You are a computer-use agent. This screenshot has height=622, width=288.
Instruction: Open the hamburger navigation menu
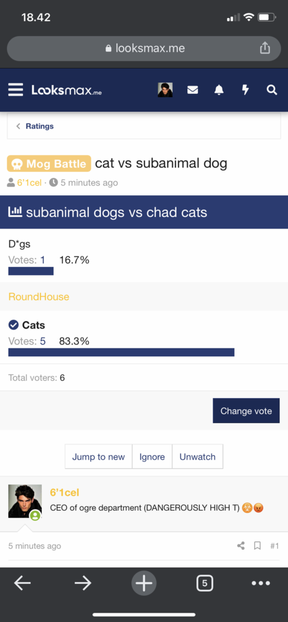[16, 90]
